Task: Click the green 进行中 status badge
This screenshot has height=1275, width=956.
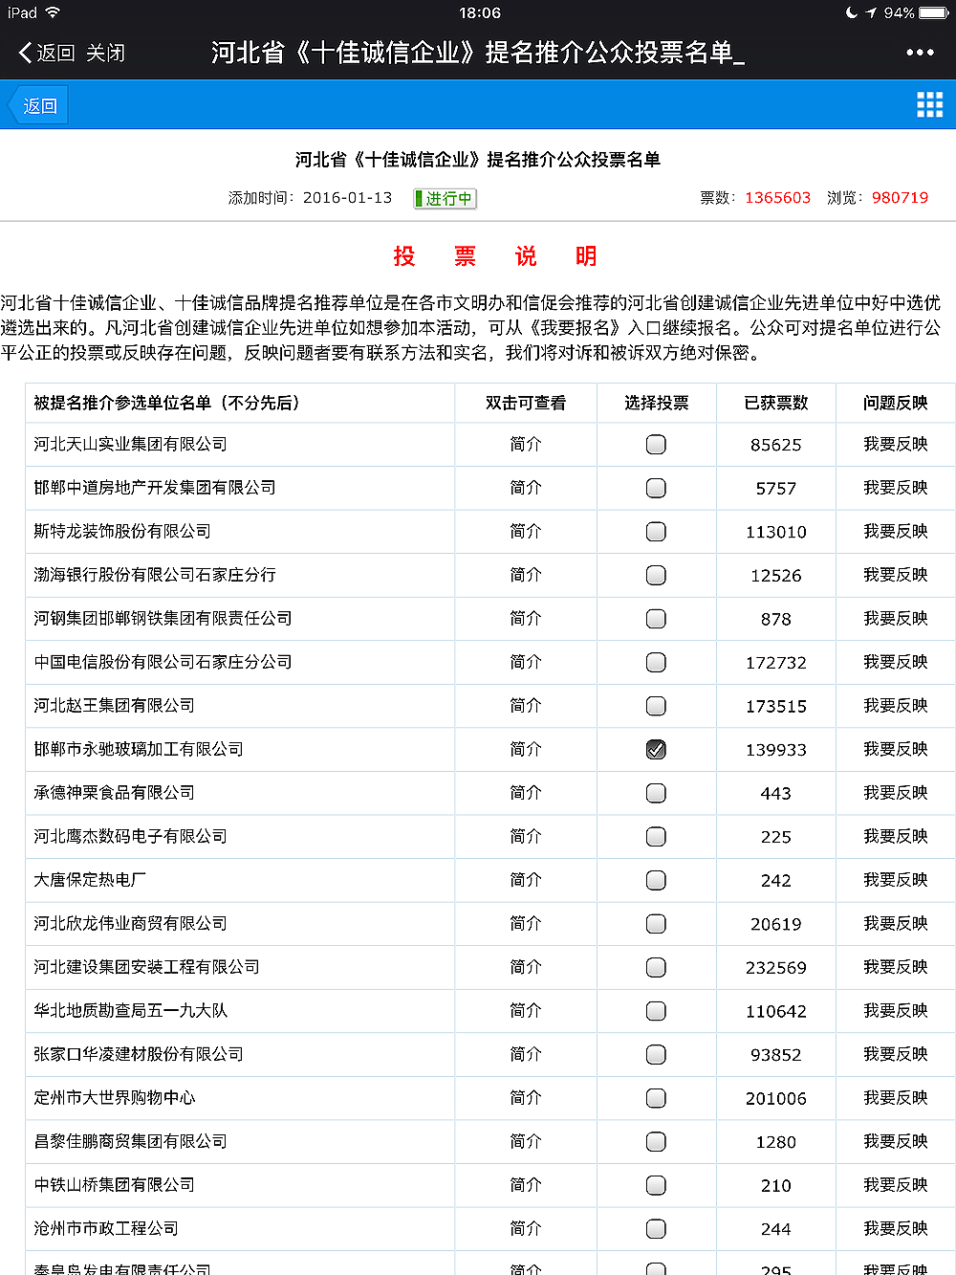Action: [445, 198]
